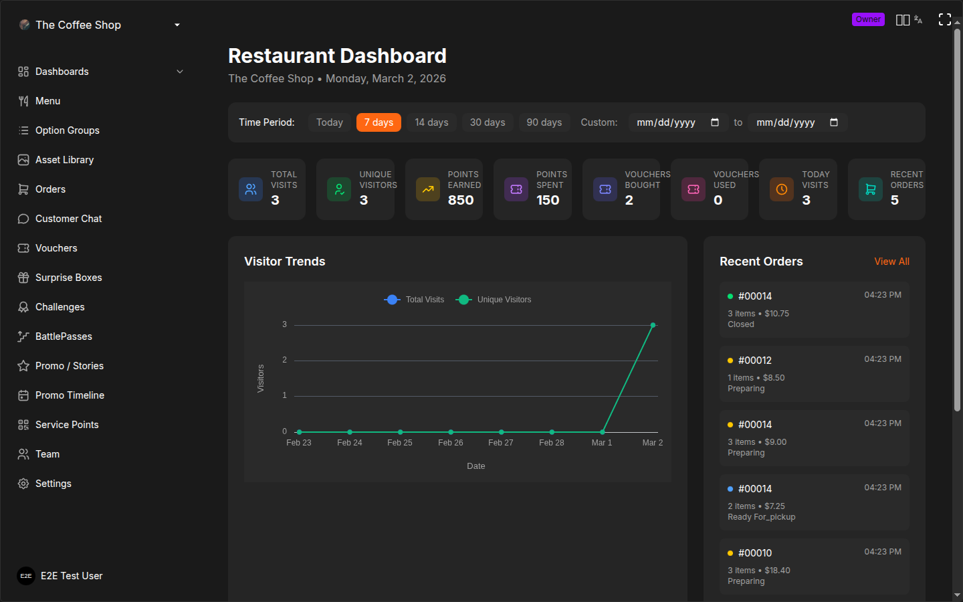Click the Today Visits clock icon
The height and width of the screenshot is (602, 963).
(x=781, y=189)
